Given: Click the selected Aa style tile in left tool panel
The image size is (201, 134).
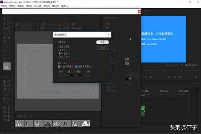Looking at the screenshot, I should tap(6, 66).
